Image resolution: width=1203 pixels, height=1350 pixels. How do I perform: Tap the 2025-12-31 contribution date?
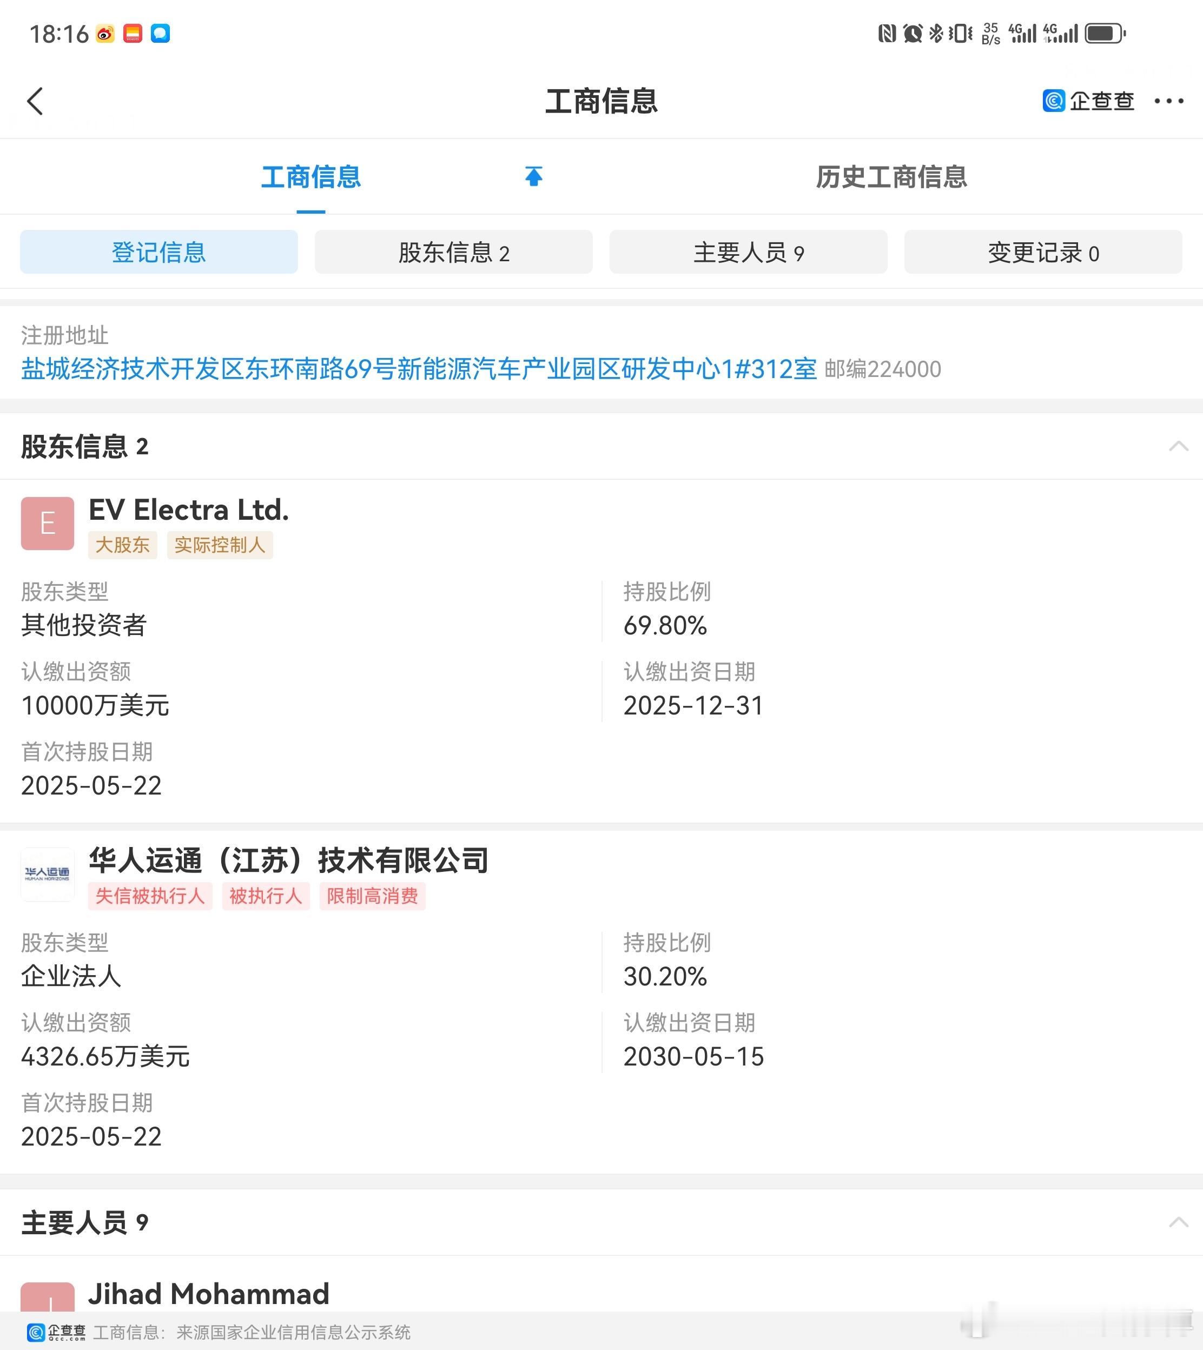pyautogui.click(x=693, y=705)
